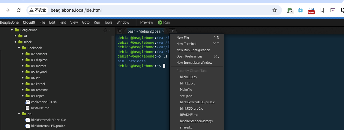
Task: Open the Goto menu
Action: 86,22
